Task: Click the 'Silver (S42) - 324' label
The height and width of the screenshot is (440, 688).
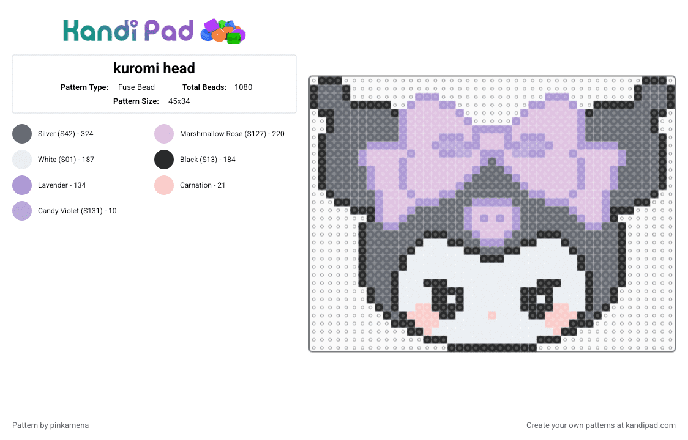Action: point(65,134)
